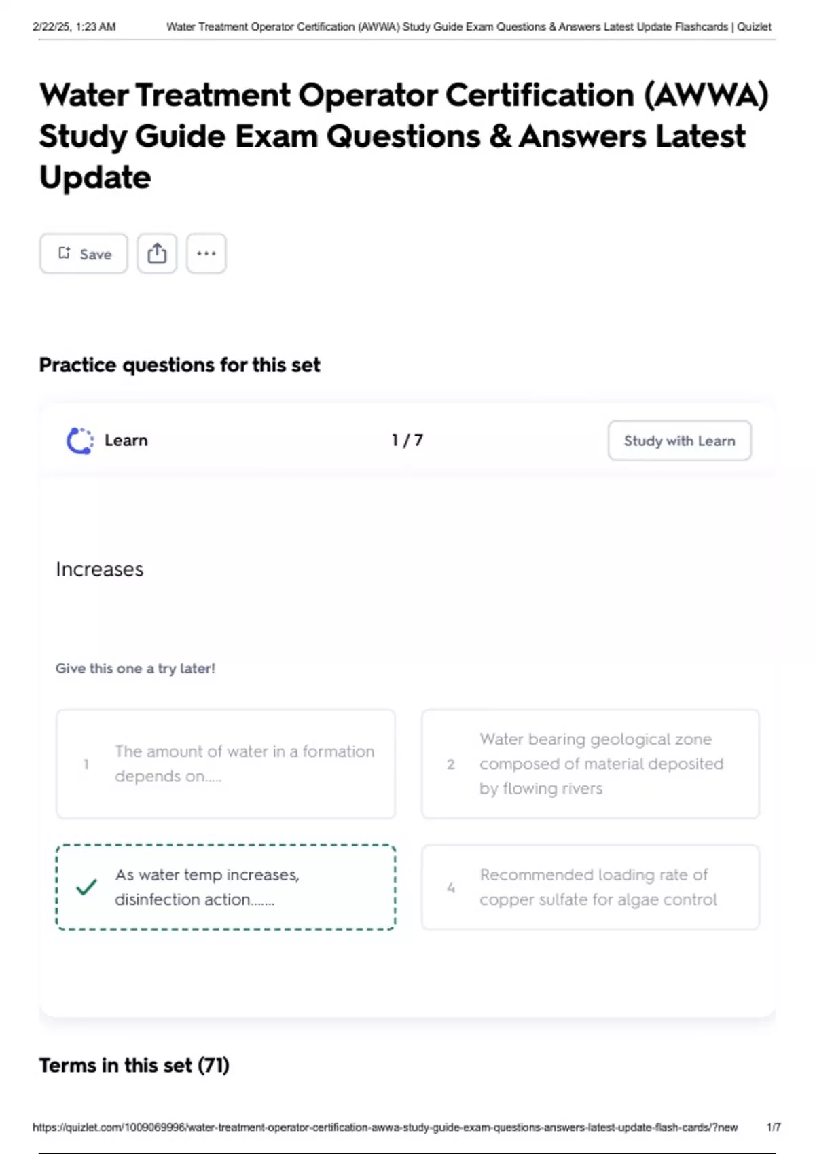Click the "Increases" question prompt text
The height and width of the screenshot is (1154, 815).
click(100, 569)
